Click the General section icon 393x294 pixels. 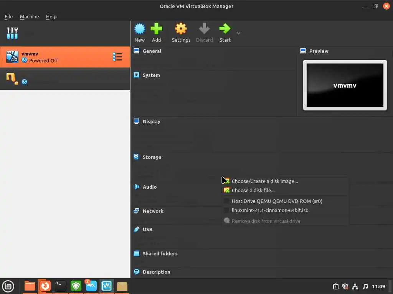[x=136, y=51]
